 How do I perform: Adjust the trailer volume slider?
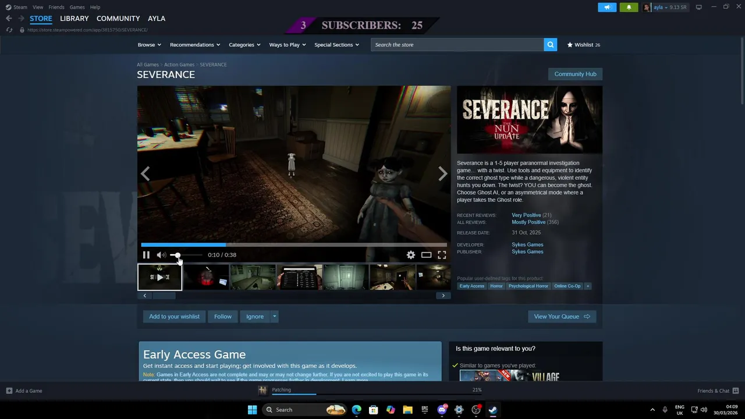point(186,255)
